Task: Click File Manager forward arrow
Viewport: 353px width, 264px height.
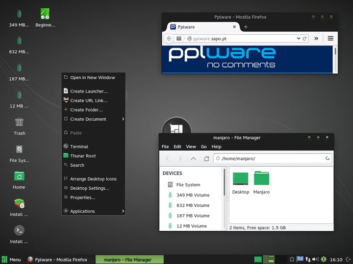Action: click(x=180, y=158)
